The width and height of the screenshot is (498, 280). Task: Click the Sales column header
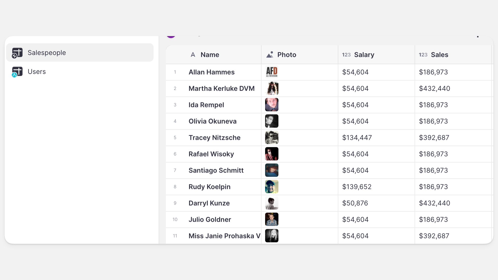tap(439, 55)
